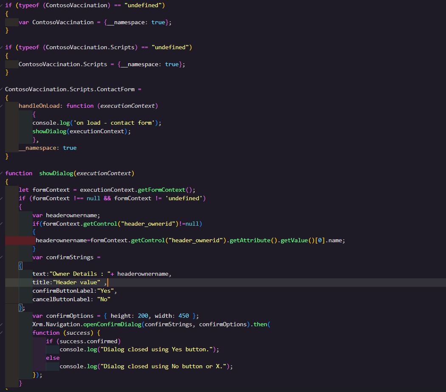Click '.then(' after openConfirmDialog call
The height and width of the screenshot is (392, 446).
260,325
